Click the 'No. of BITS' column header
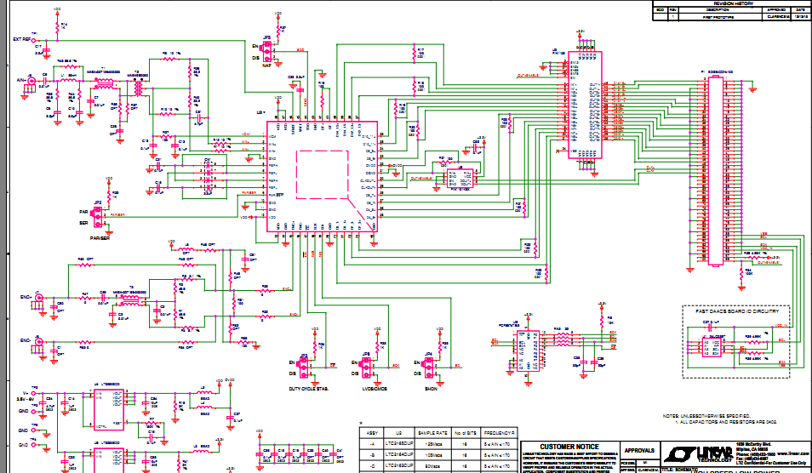This screenshot has width=812, height=473. click(465, 433)
